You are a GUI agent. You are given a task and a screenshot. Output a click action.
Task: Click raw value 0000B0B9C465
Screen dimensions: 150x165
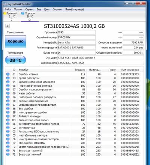[x=130, y=151]
